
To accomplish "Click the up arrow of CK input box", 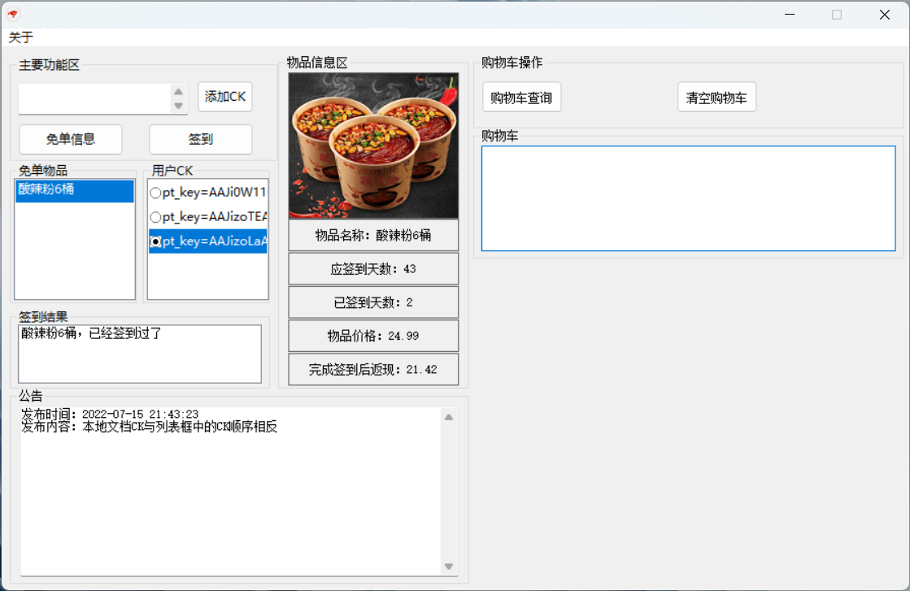I will 178,91.
